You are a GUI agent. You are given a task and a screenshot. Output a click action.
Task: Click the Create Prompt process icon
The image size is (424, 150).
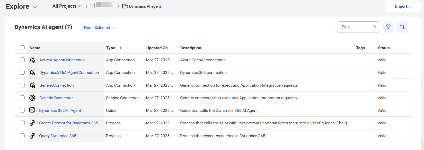(x=32, y=123)
